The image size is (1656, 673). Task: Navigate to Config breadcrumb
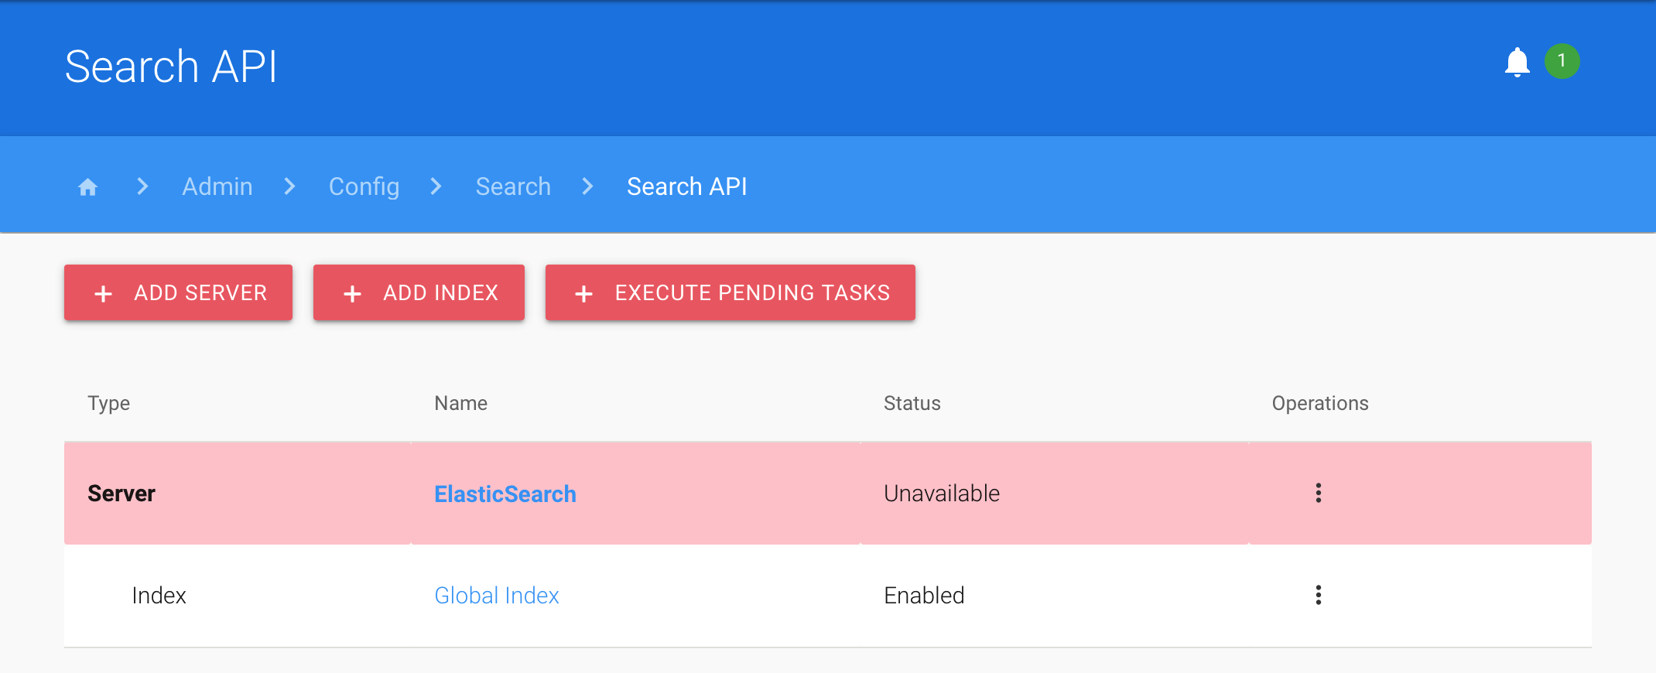[x=364, y=186]
